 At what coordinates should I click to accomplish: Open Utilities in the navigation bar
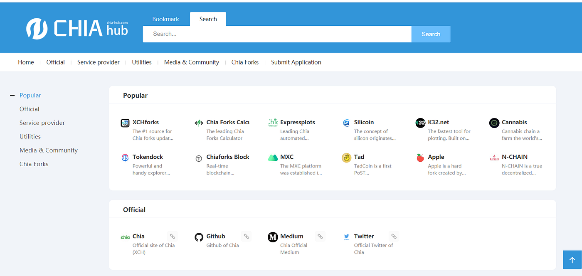(142, 62)
